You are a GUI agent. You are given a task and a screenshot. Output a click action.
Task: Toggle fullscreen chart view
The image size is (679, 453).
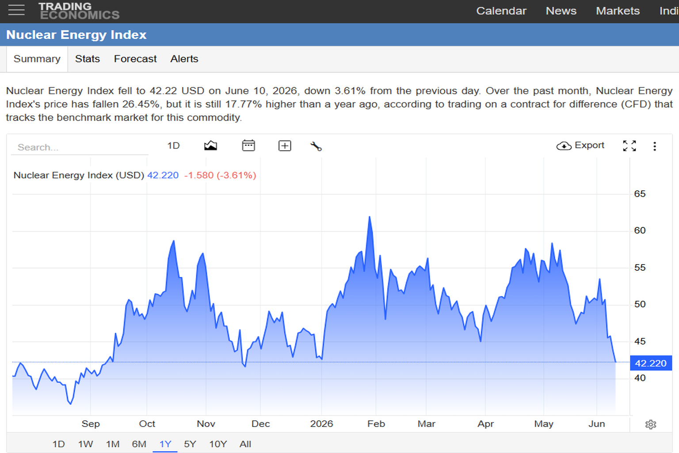pos(629,146)
